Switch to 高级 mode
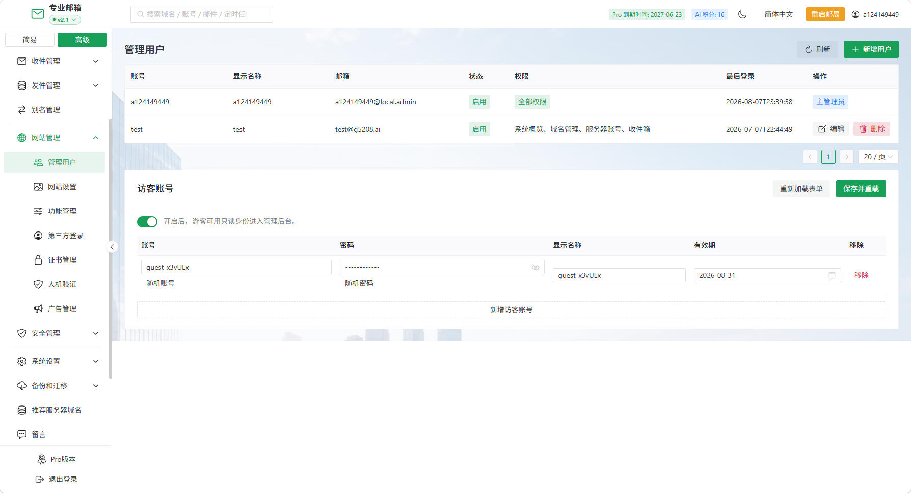This screenshot has height=493, width=911. pyautogui.click(x=82, y=40)
